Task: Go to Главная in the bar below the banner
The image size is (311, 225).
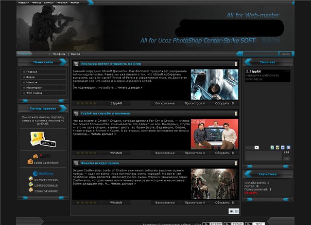Action: point(24,54)
